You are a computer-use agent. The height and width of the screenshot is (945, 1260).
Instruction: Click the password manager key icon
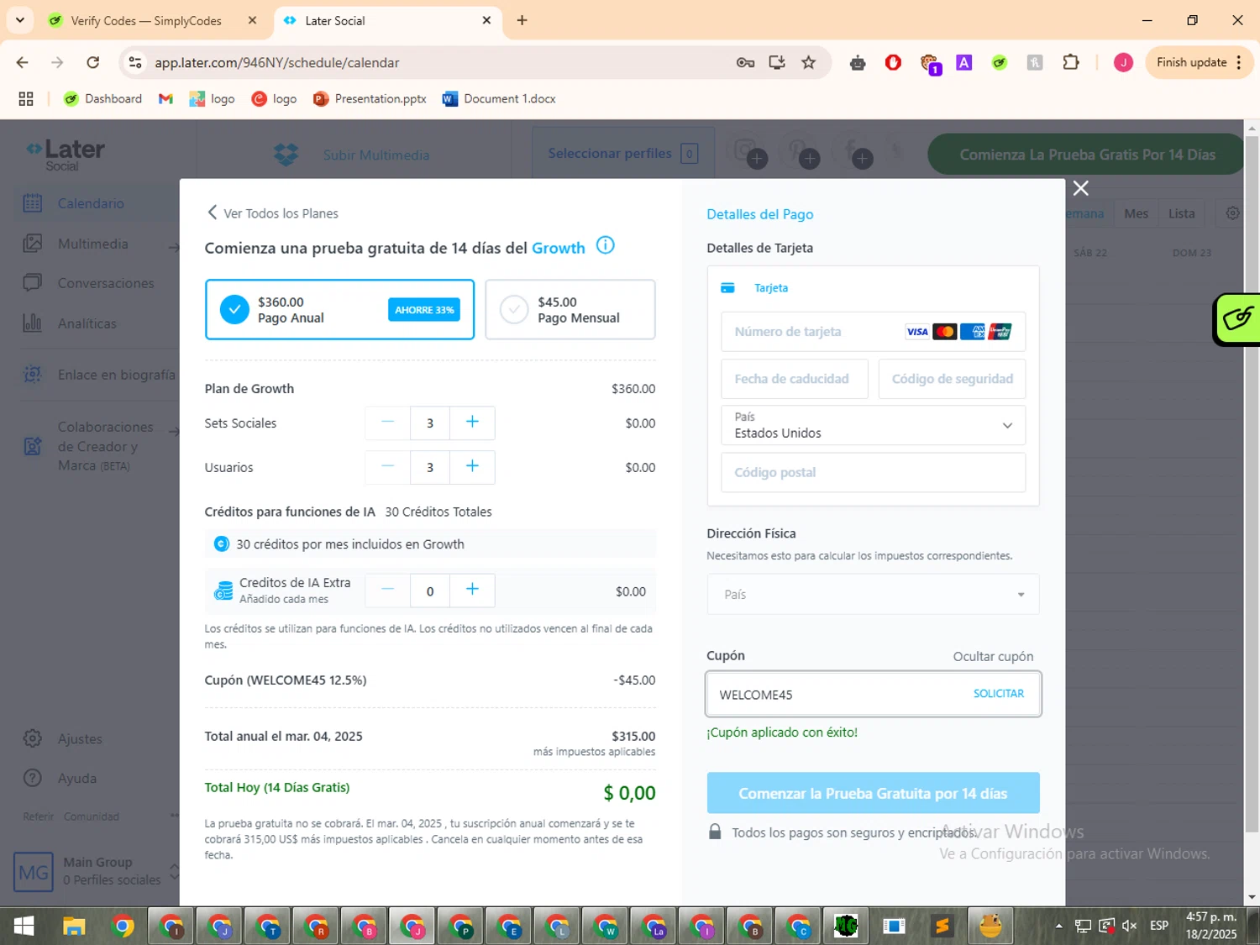(x=745, y=62)
